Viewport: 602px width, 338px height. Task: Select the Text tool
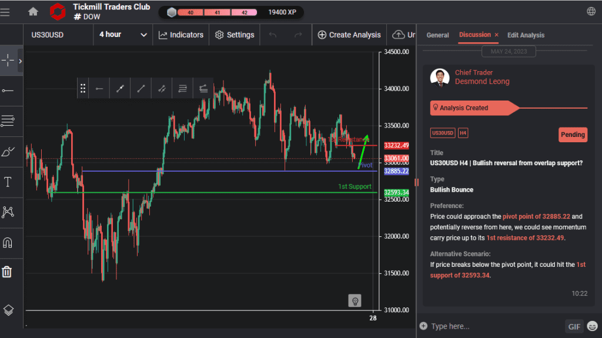click(8, 182)
